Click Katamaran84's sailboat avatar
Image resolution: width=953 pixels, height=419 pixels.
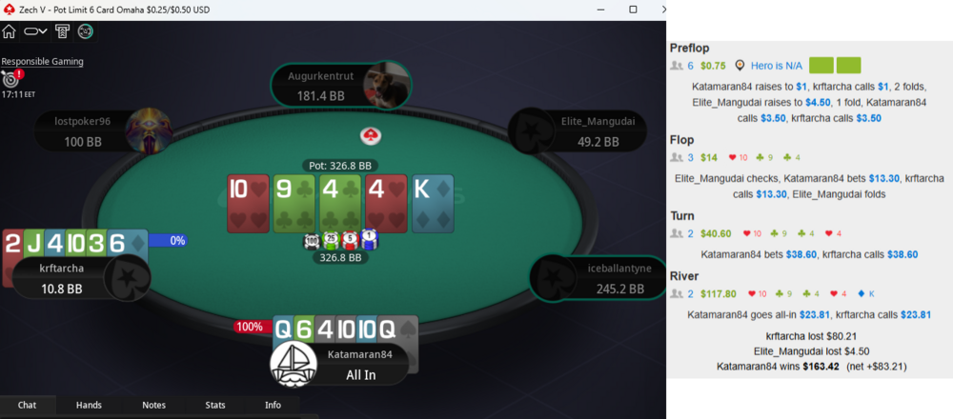(x=293, y=365)
